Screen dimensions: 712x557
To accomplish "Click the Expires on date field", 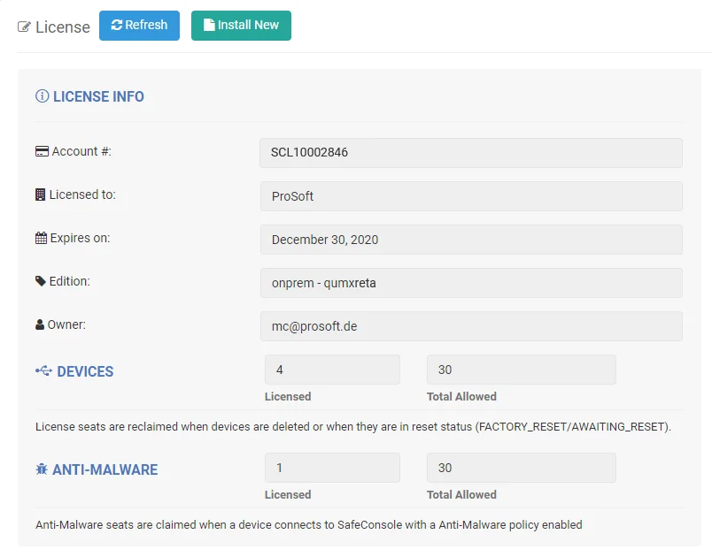I will click(x=470, y=239).
